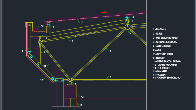
Task: Pick the "12 - B.A. KIRIS" legend line
Action: 160,71
